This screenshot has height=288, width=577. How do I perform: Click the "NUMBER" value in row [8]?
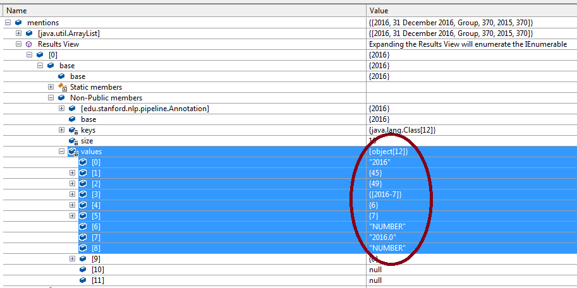pyautogui.click(x=387, y=248)
